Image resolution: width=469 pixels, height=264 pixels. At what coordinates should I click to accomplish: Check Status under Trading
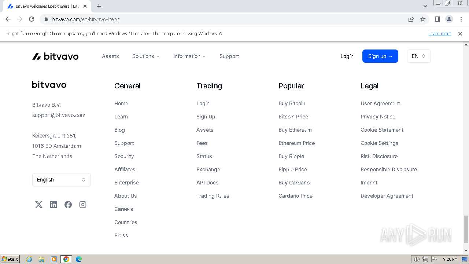pos(204,156)
